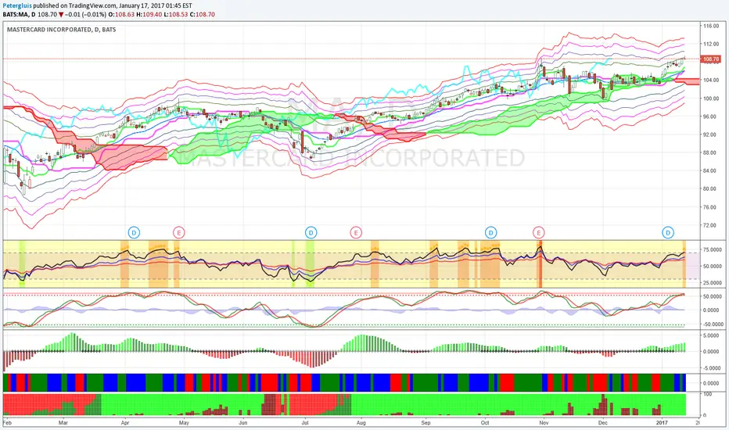The image size is (729, 430).
Task: Click the Mar label on time axis
Action: [x=63, y=422]
